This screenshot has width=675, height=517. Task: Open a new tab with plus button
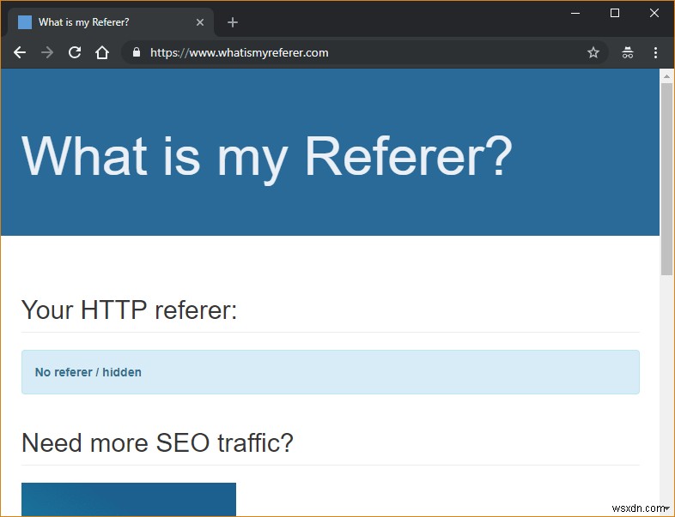point(233,22)
